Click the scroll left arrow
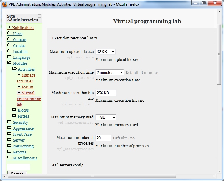The width and height of the screenshot is (224, 181). pos(5,176)
